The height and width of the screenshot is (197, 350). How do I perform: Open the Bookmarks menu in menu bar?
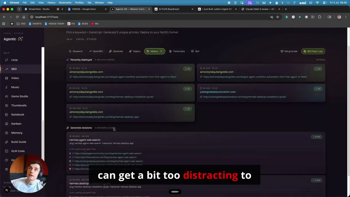pos(65,3)
